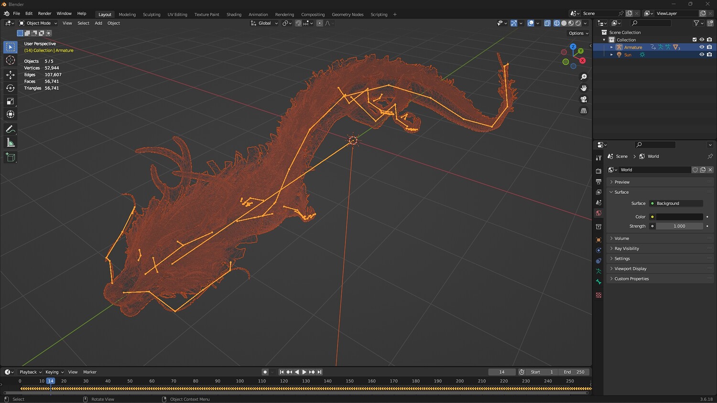Expand the Volume panel

pyautogui.click(x=621, y=238)
